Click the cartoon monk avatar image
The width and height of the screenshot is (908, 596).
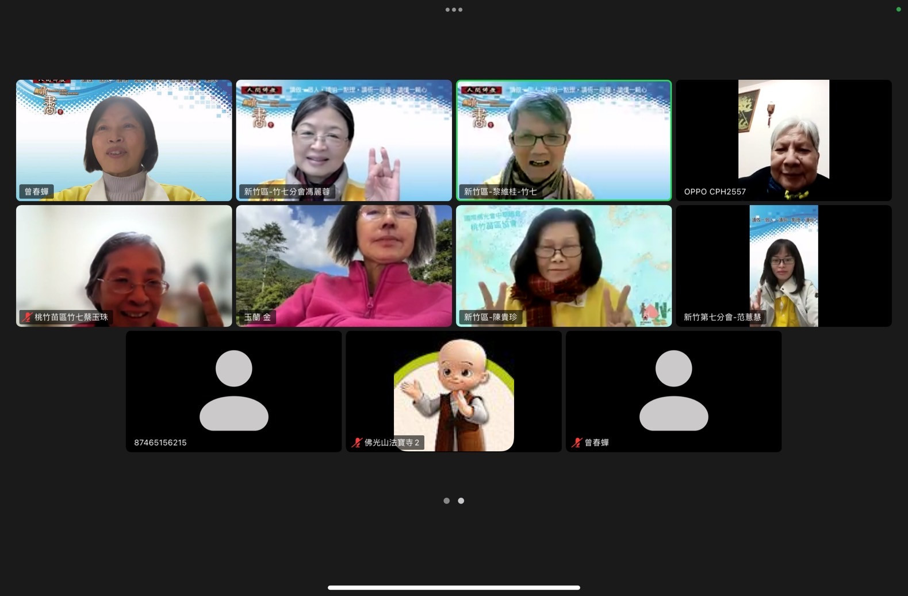click(x=454, y=394)
